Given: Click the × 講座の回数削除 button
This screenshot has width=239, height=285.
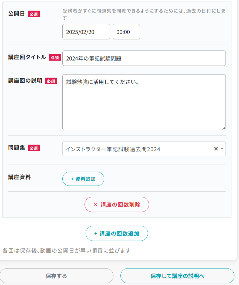Looking at the screenshot, I should [x=117, y=204].
